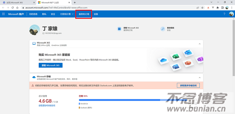
Task: Open the 隐私 navigation item
Action: point(44,14)
